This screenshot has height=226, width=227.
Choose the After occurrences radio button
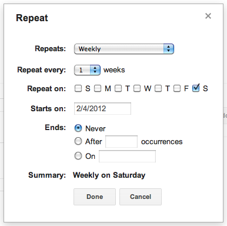tap(78, 141)
